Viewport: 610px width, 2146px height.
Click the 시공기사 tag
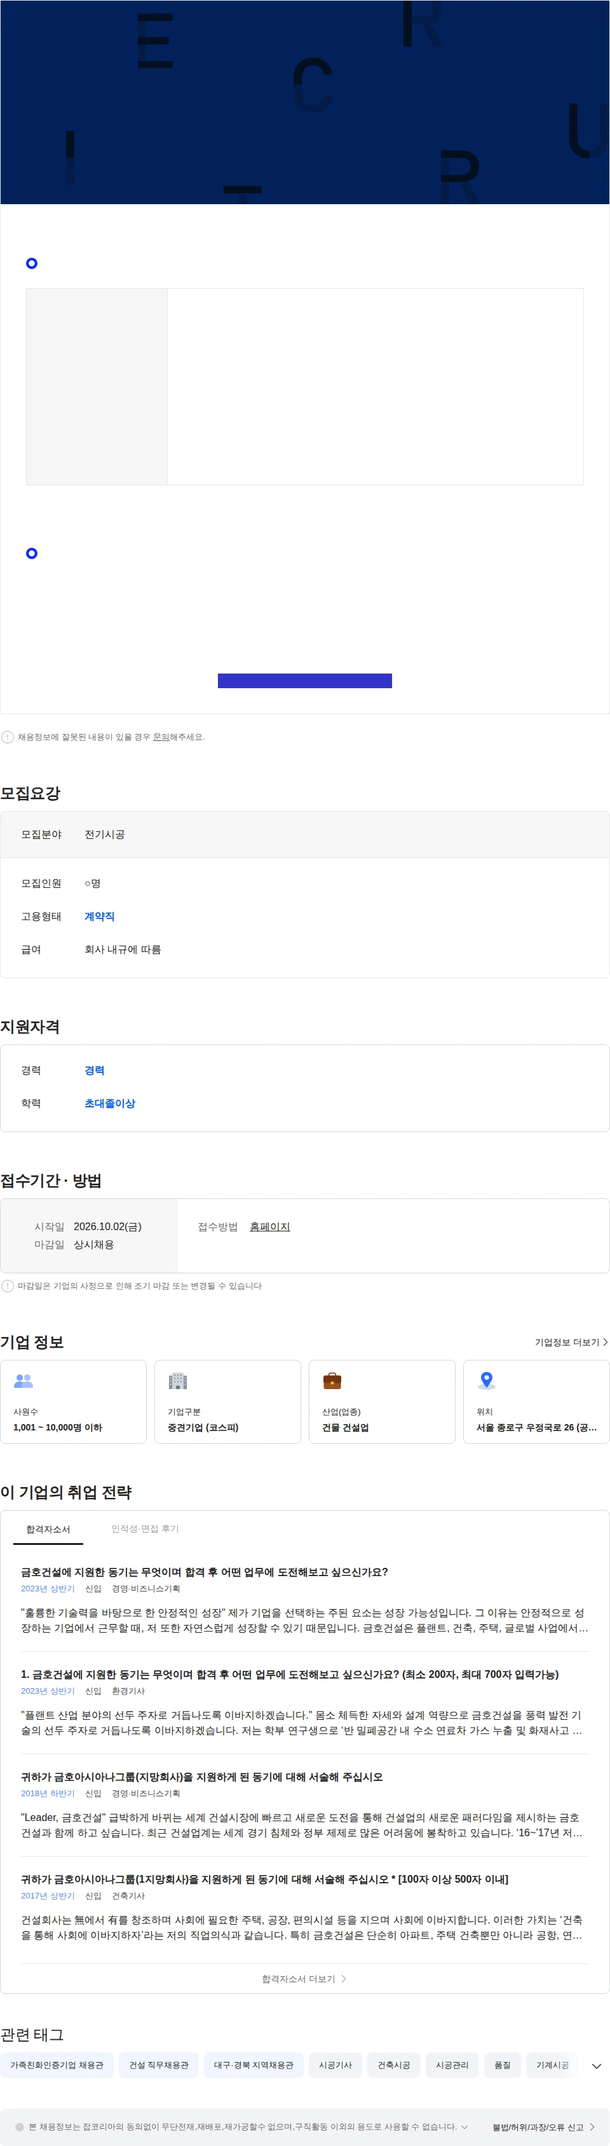pos(335,2065)
